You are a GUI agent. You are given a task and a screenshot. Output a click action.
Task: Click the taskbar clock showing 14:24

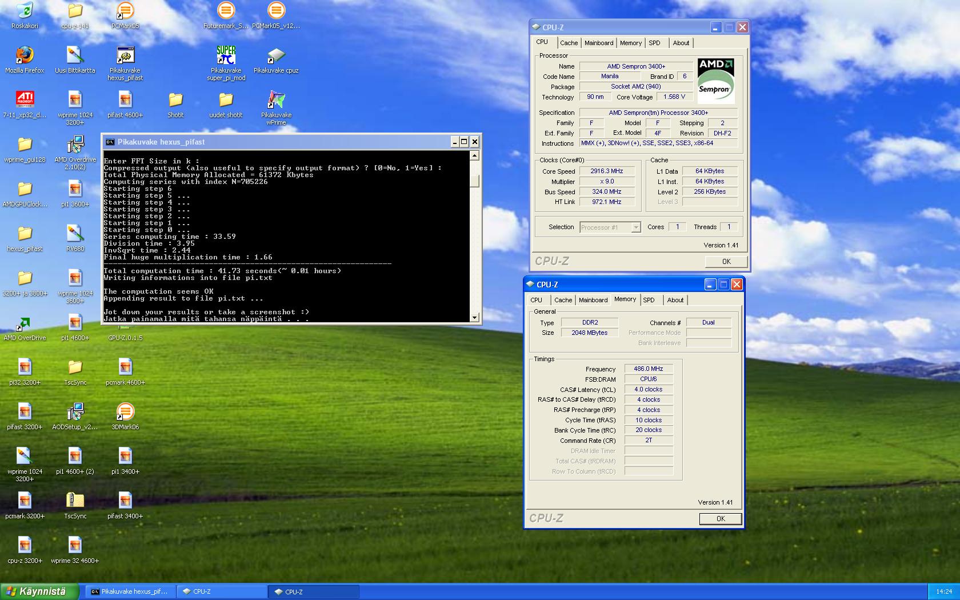click(x=944, y=591)
